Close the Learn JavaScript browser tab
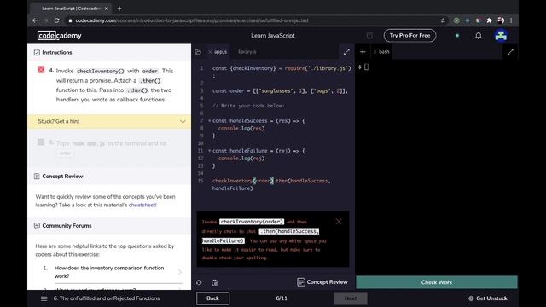Screen dimensions: 546x307 [106, 9]
